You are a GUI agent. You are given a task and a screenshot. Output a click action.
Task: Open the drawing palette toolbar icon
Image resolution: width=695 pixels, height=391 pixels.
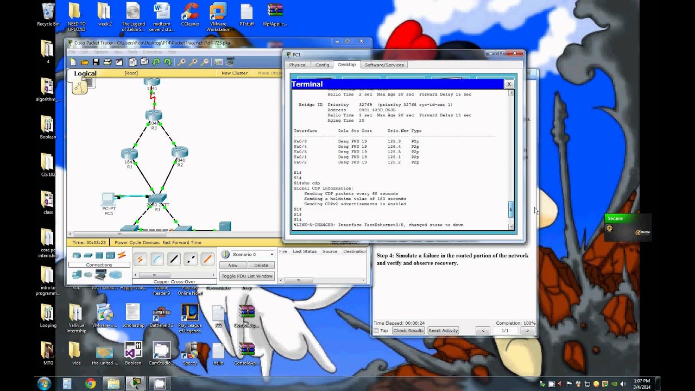[218, 62]
